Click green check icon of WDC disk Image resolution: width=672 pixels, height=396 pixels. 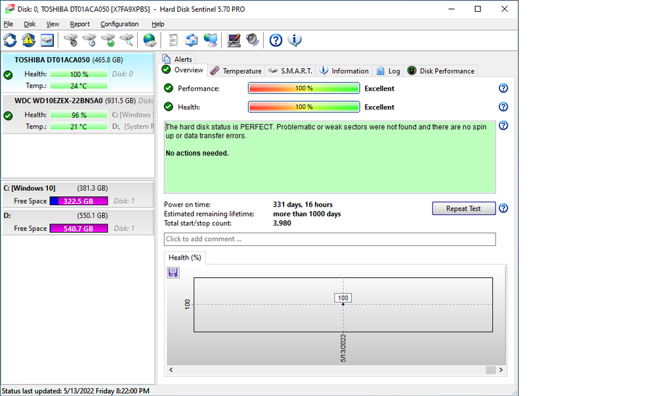click(x=8, y=115)
